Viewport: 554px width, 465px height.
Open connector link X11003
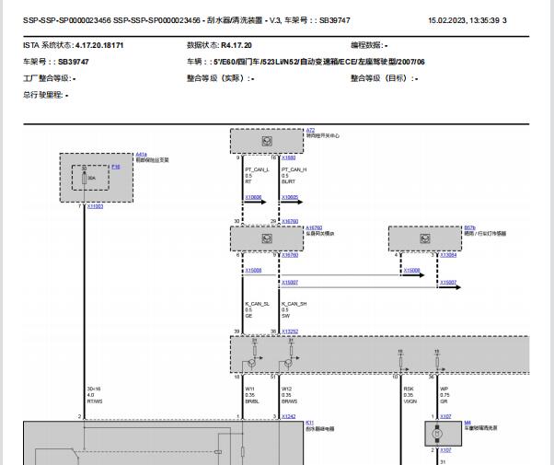pos(96,206)
